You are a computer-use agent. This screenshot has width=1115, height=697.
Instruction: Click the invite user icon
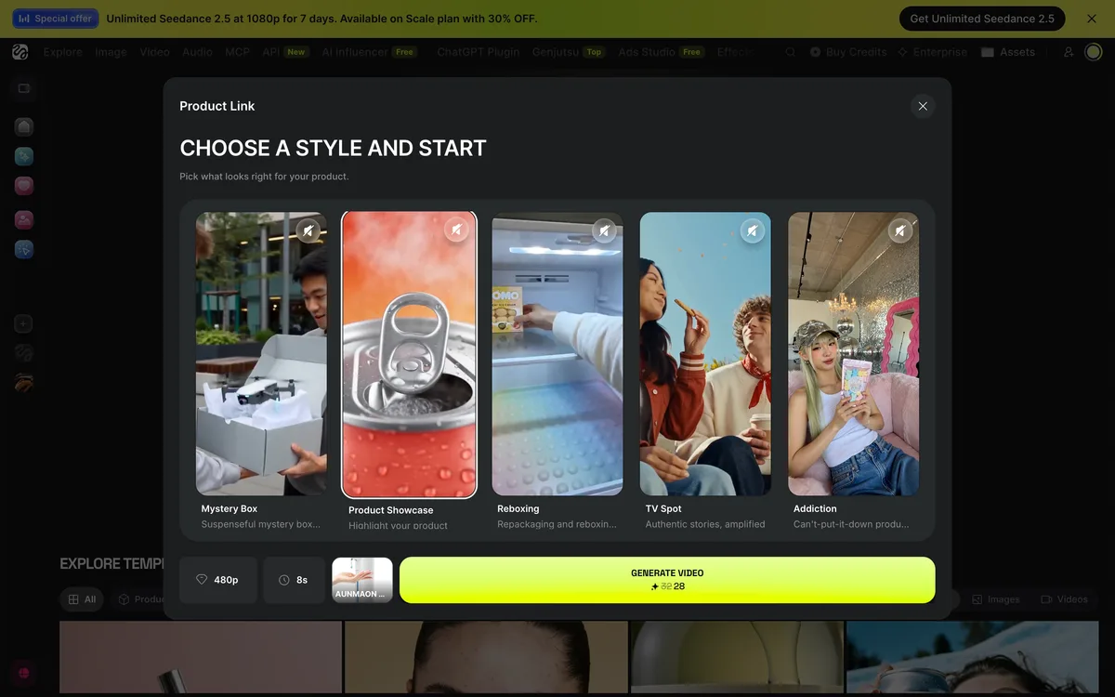coord(1069,52)
